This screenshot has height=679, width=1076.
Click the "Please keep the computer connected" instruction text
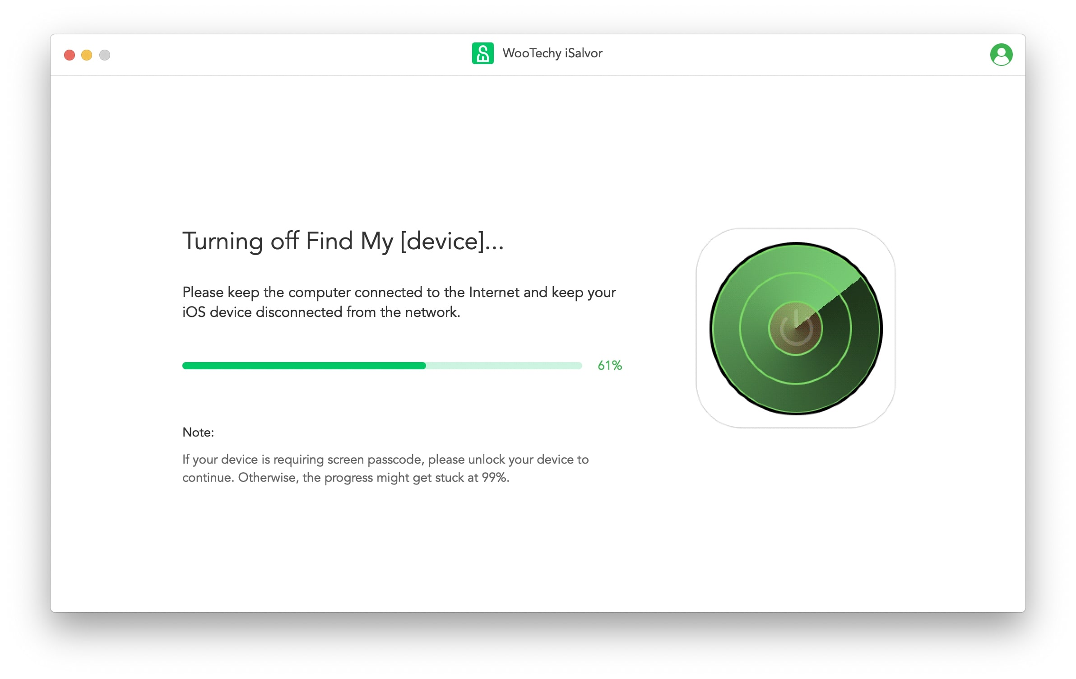399,293
